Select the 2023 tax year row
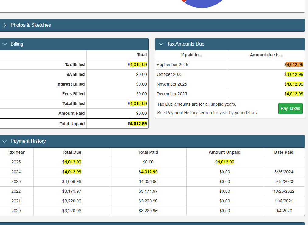 click(16, 181)
